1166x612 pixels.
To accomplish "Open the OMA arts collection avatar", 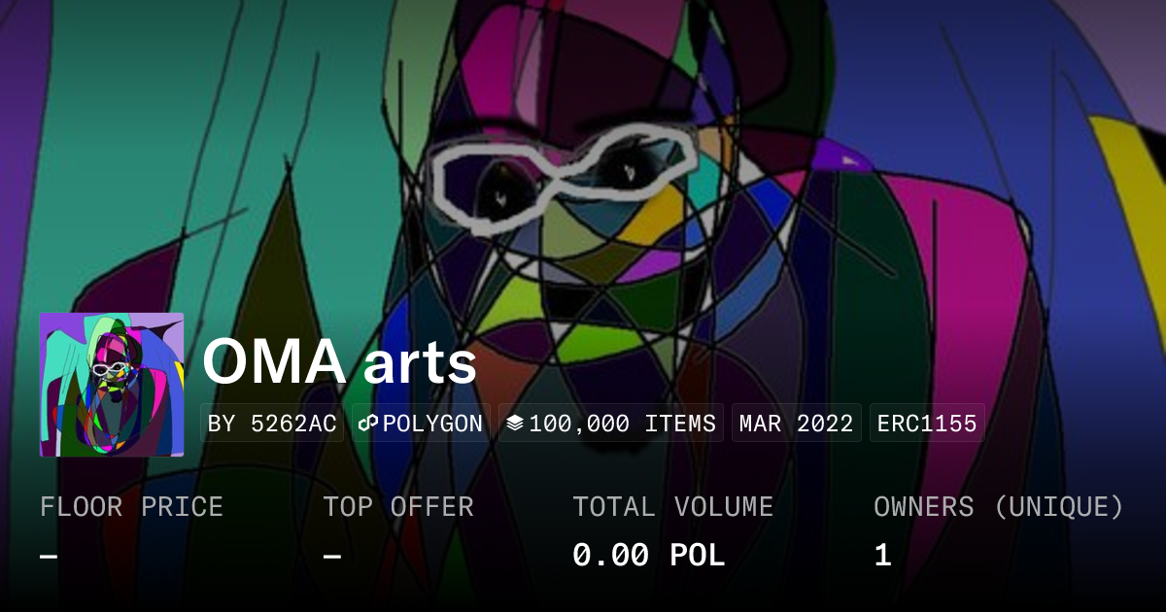I will point(112,385).
